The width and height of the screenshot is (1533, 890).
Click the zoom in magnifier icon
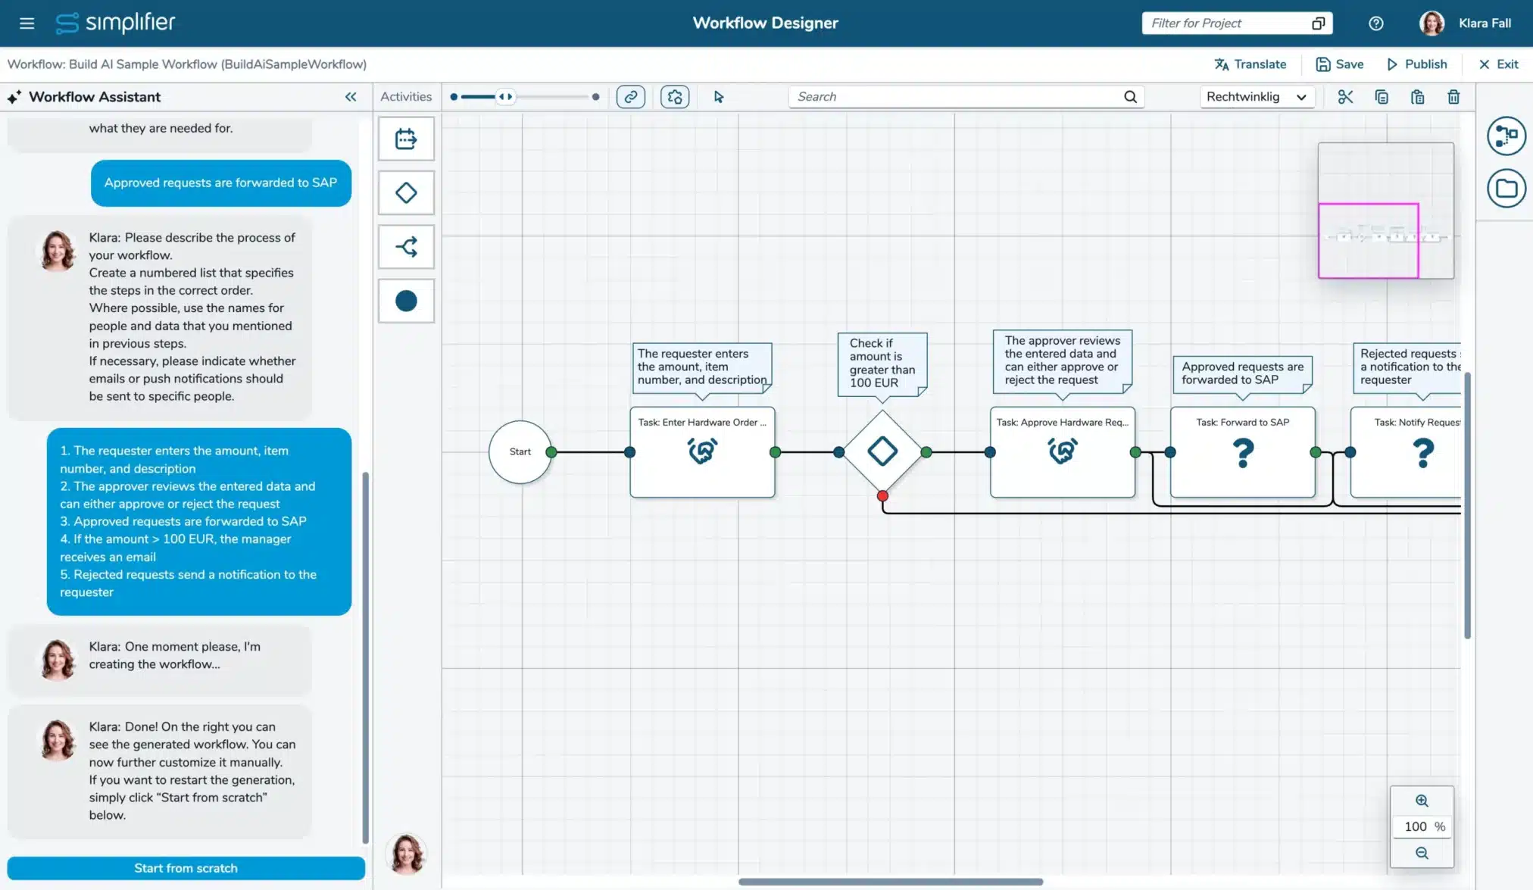click(x=1422, y=801)
